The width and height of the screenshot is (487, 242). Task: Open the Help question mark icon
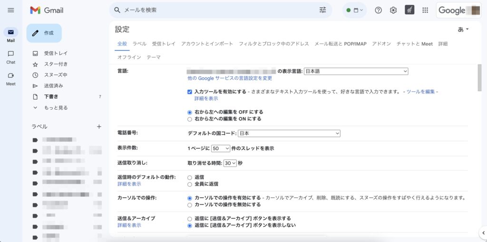[379, 10]
